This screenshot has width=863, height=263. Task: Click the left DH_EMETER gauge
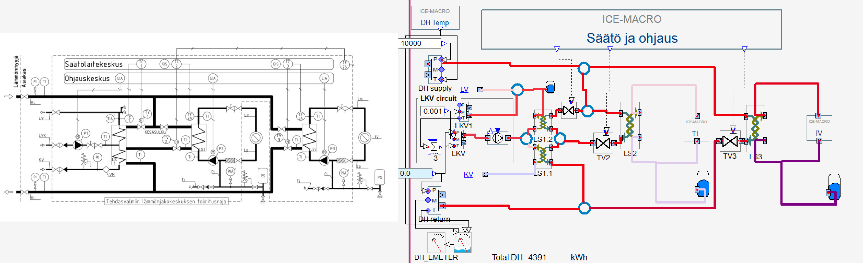[x=436, y=243]
